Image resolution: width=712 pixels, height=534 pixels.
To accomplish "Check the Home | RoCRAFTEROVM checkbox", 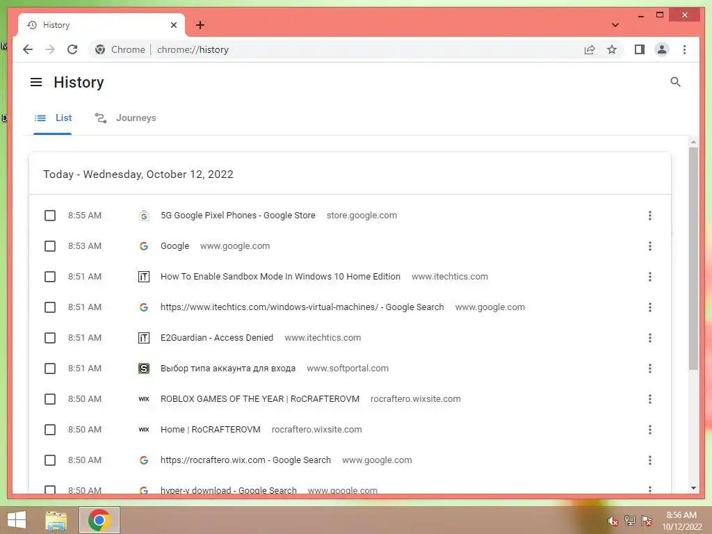I will click(50, 430).
